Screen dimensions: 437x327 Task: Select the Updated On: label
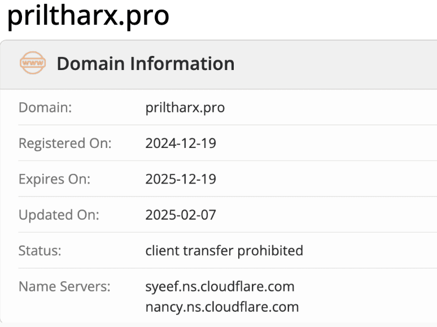(x=59, y=215)
